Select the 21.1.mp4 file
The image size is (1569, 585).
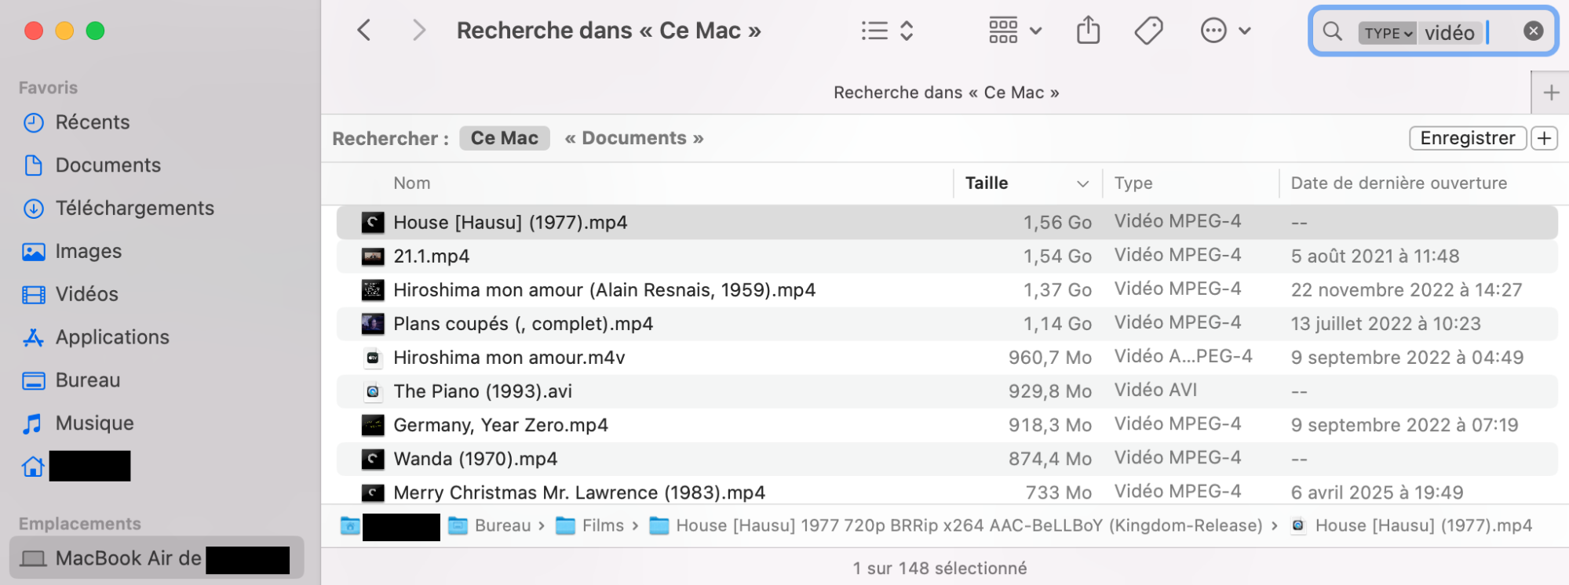[947, 256]
